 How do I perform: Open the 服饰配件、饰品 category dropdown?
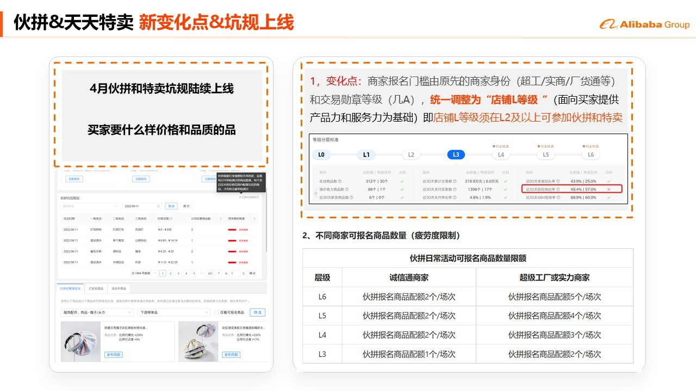pos(96,313)
